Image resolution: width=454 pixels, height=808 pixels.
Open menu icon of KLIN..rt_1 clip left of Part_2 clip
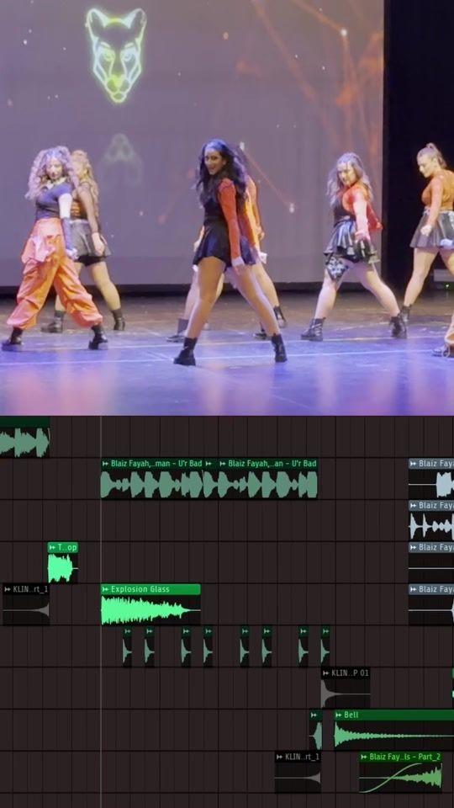pyautogui.click(x=280, y=757)
